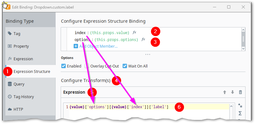Click the structure list scroll down arrow

[243, 49]
